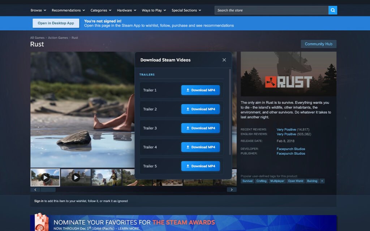Viewport: 370px width, 231px height.
Task: Click the plus icon to add tags
Action: 322,181
